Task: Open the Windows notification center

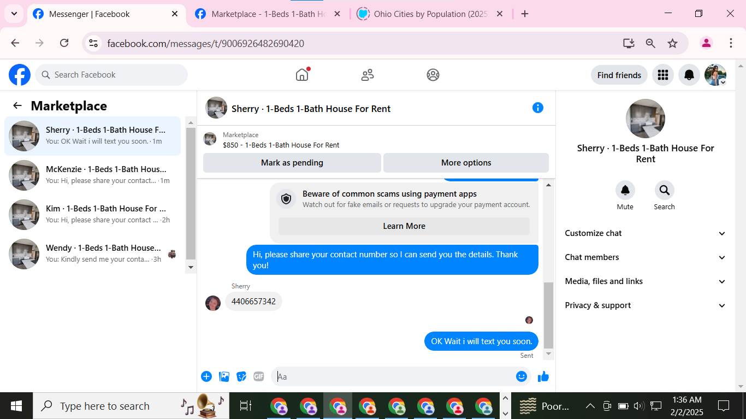Action: pos(724,406)
